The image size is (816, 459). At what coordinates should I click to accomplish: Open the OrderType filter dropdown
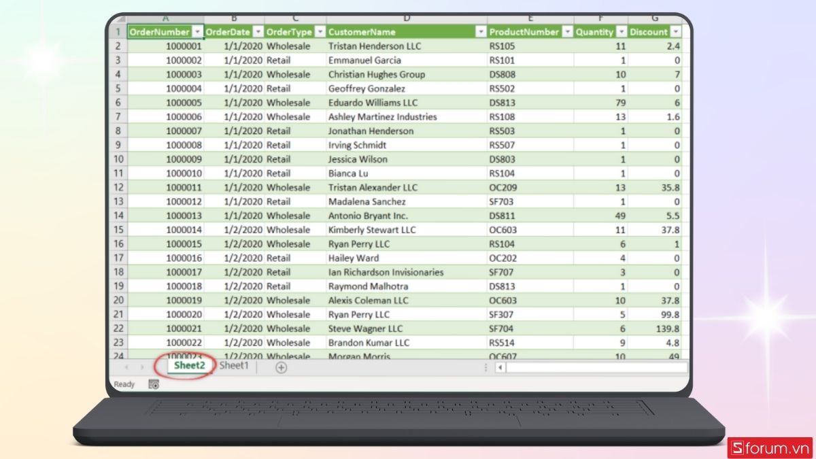[x=320, y=32]
